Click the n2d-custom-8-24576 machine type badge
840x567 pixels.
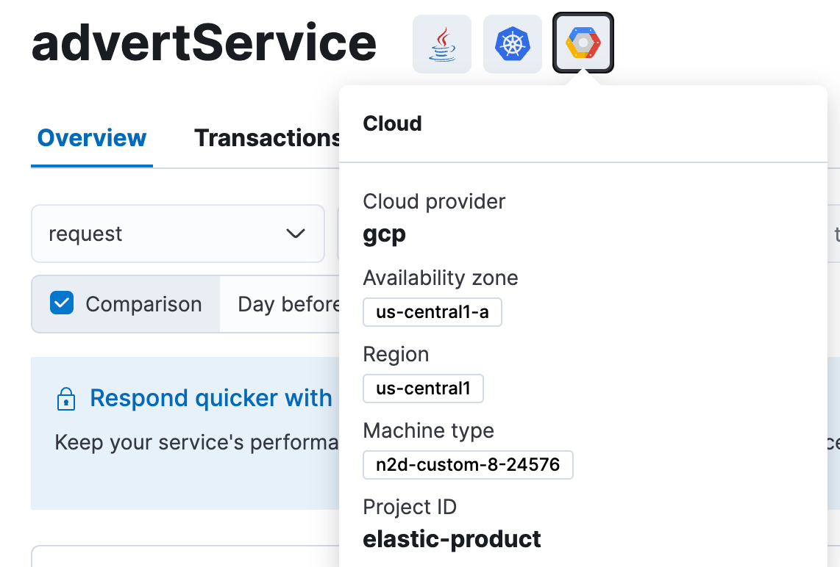(468, 464)
